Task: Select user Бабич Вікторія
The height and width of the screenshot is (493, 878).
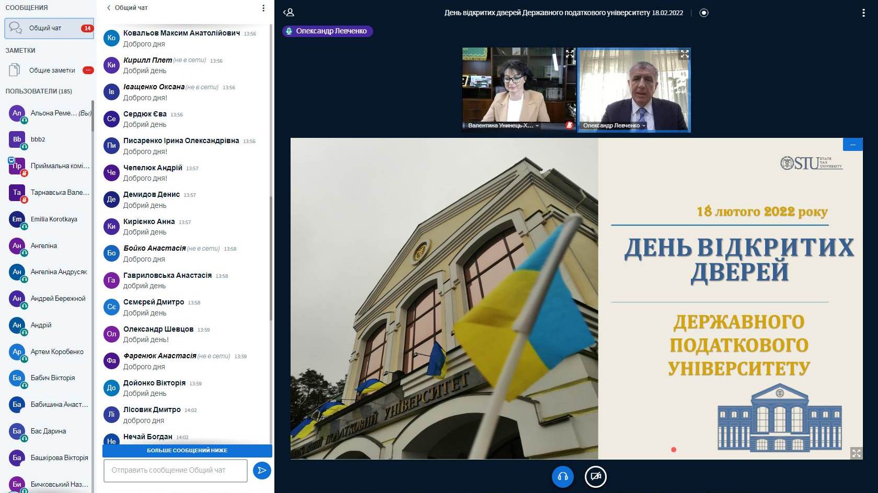Action: click(x=50, y=378)
